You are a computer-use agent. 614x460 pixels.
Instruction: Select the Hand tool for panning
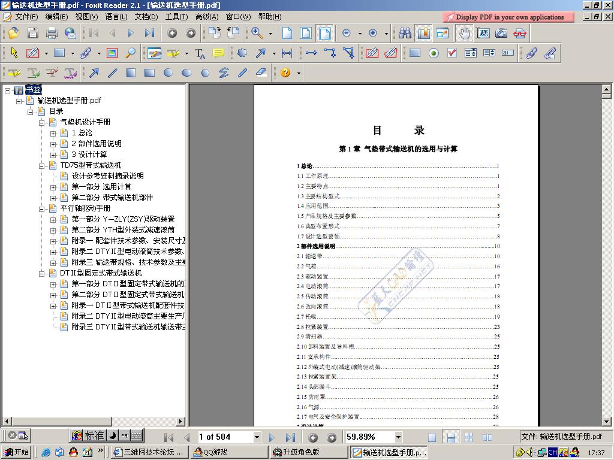[x=465, y=34]
